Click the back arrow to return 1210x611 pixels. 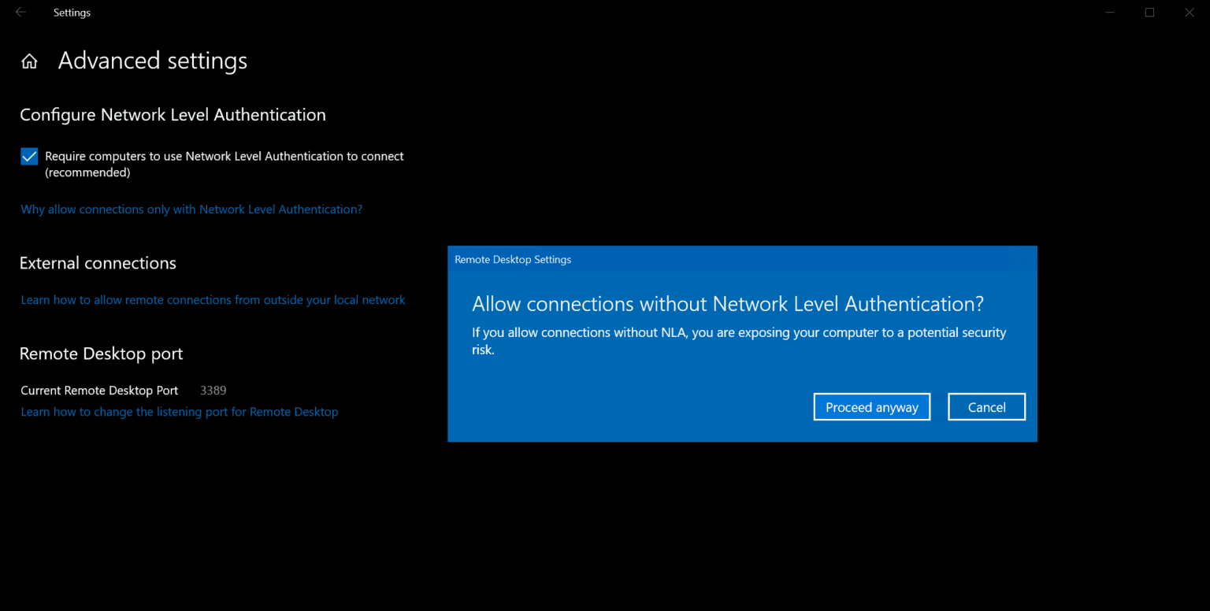pos(20,12)
